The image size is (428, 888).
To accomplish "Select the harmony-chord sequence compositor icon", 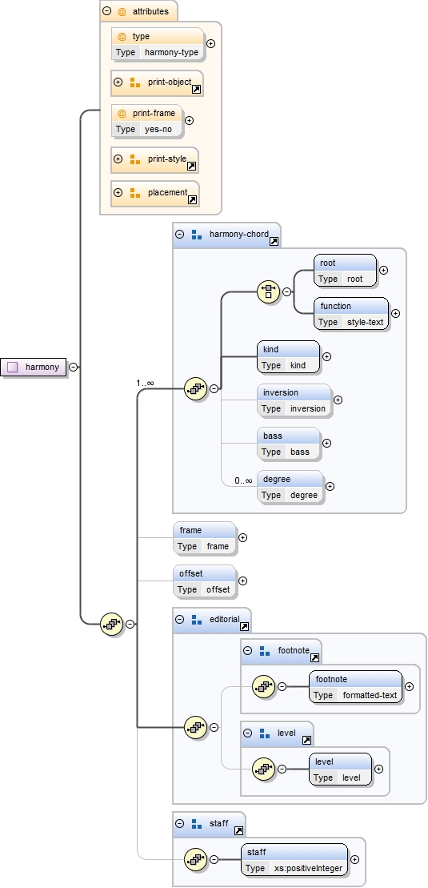I will [196, 388].
